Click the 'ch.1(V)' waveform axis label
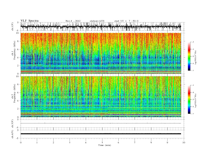 [13, 26]
